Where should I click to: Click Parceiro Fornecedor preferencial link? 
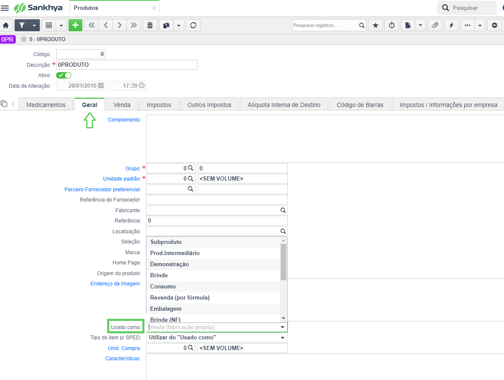point(102,189)
